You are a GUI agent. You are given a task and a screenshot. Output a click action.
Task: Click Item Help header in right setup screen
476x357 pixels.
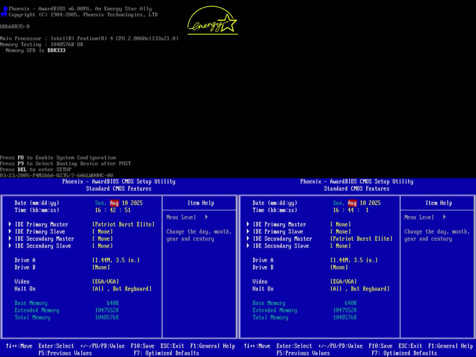[439, 203]
